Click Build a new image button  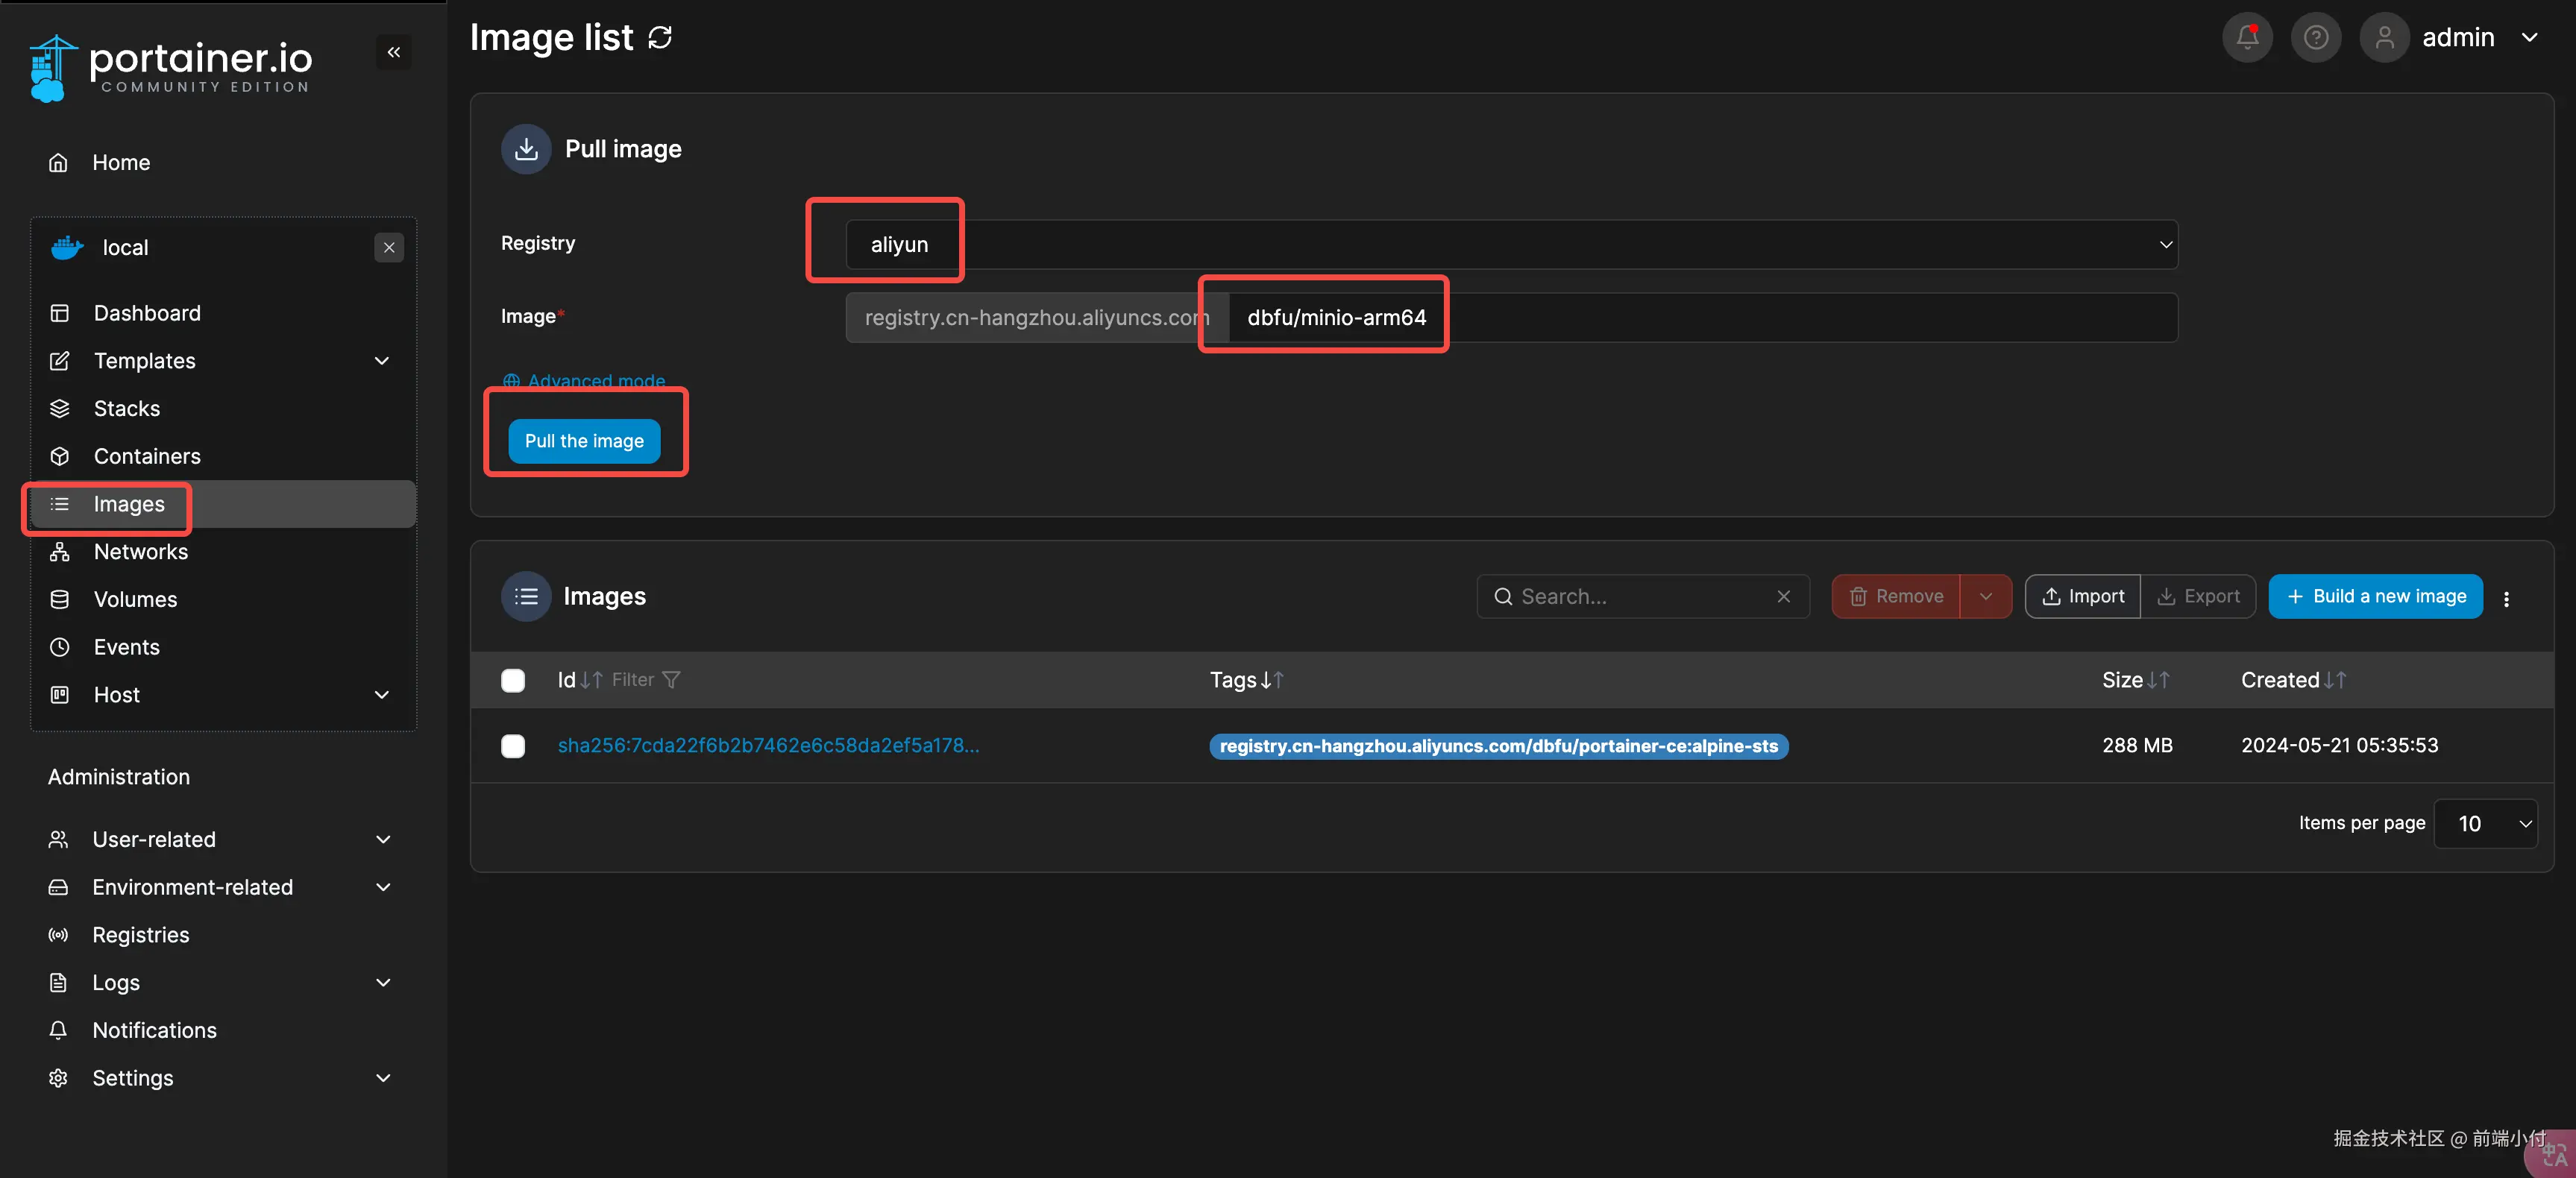pyautogui.click(x=2375, y=597)
